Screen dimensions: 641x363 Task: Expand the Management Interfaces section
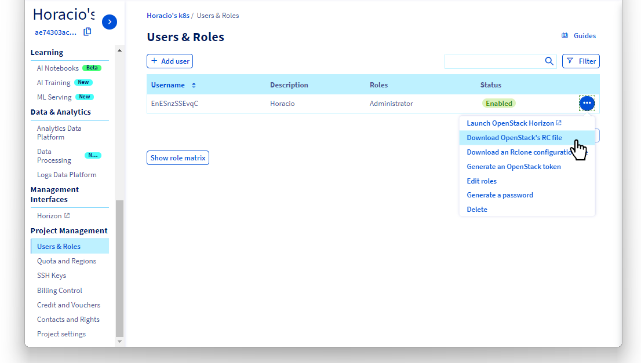pyautogui.click(x=54, y=194)
